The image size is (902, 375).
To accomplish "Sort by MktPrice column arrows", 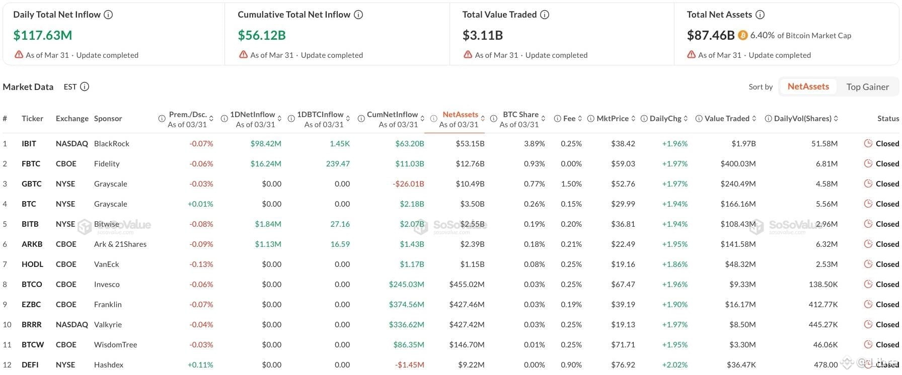I will (x=633, y=119).
